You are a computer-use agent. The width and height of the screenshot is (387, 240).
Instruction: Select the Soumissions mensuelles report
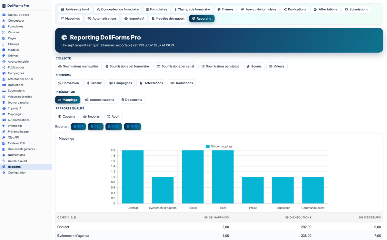[x=78, y=66]
